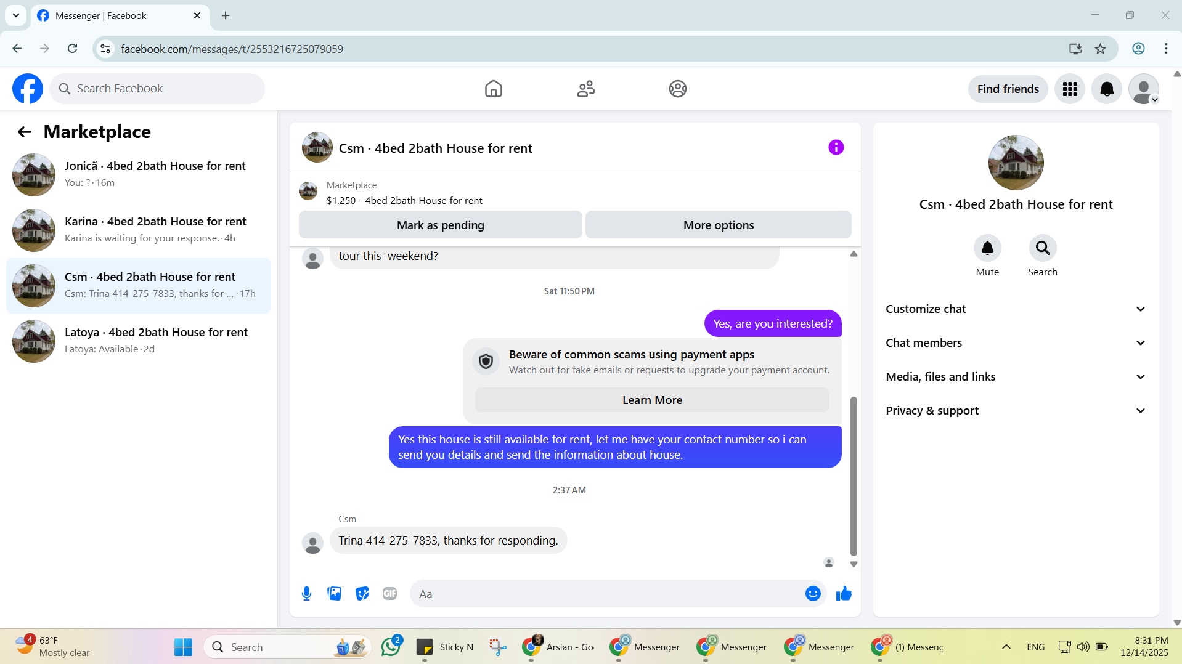Open Karina 4bed 2bath House conversation
The width and height of the screenshot is (1182, 664).
pyautogui.click(x=139, y=230)
